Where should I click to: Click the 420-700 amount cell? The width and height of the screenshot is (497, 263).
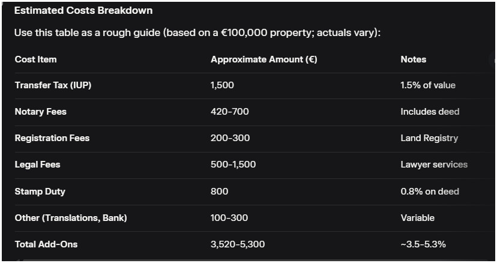click(x=230, y=112)
